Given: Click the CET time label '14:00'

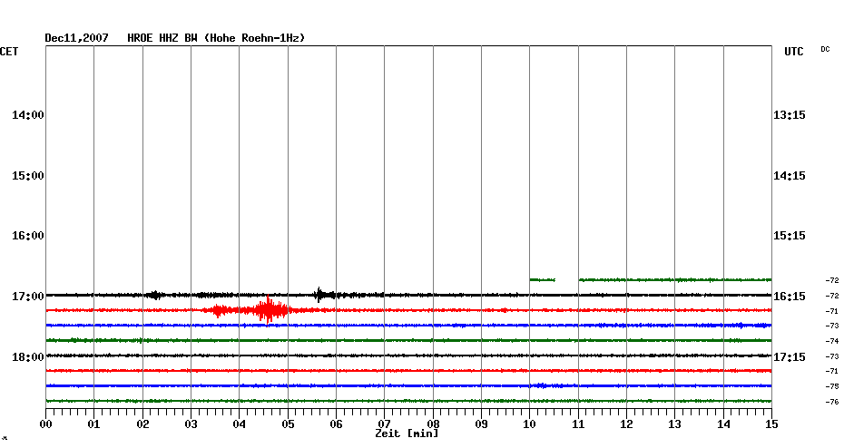Looking at the screenshot, I should 28,115.
